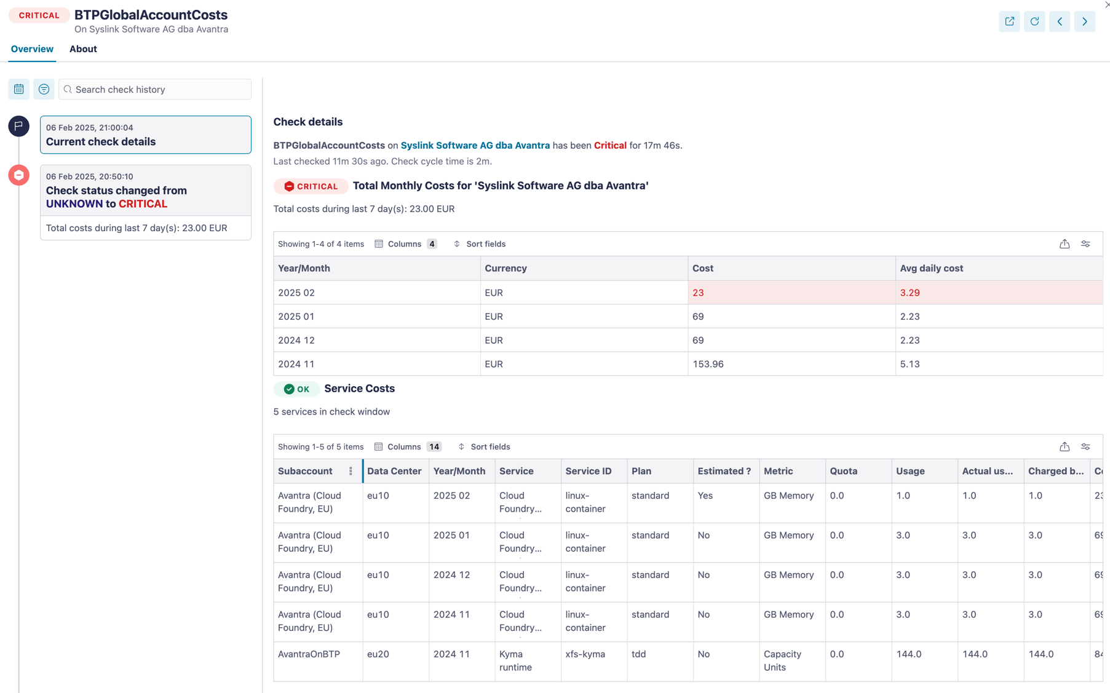Image resolution: width=1110 pixels, height=693 pixels.
Task: Export the monthly costs table
Action: pyautogui.click(x=1066, y=244)
